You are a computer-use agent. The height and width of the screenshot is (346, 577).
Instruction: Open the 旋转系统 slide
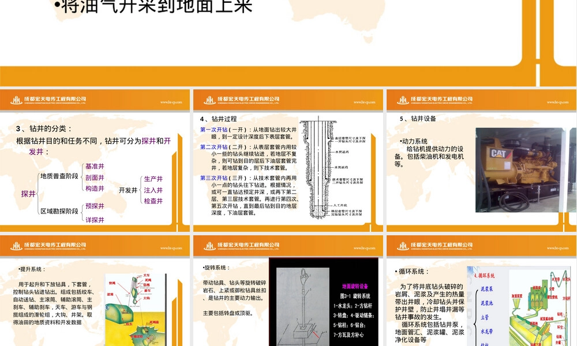point(288,291)
